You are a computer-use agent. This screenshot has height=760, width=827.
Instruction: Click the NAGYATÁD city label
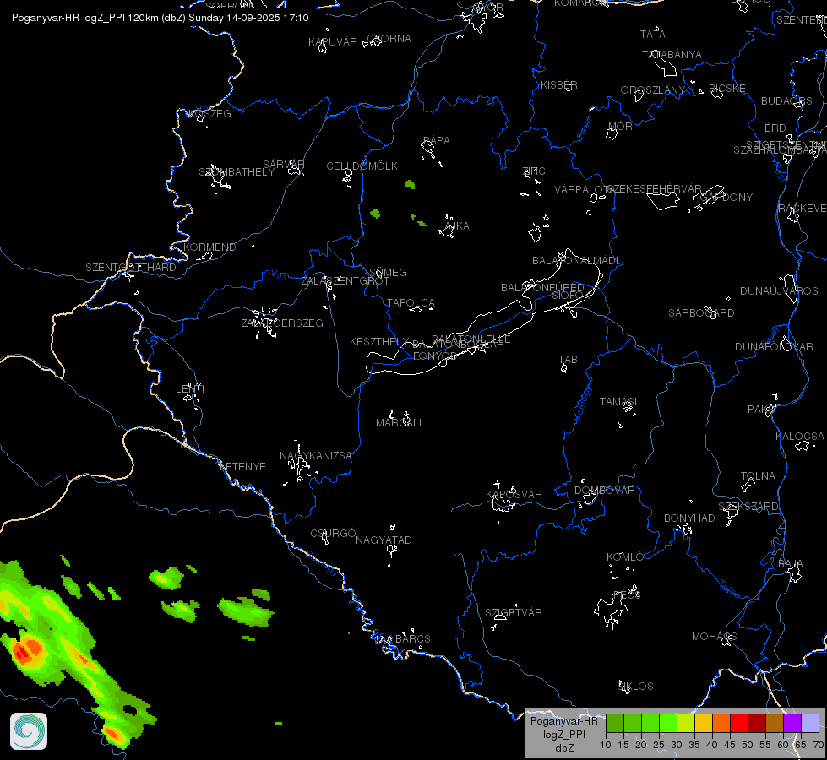pos(384,540)
